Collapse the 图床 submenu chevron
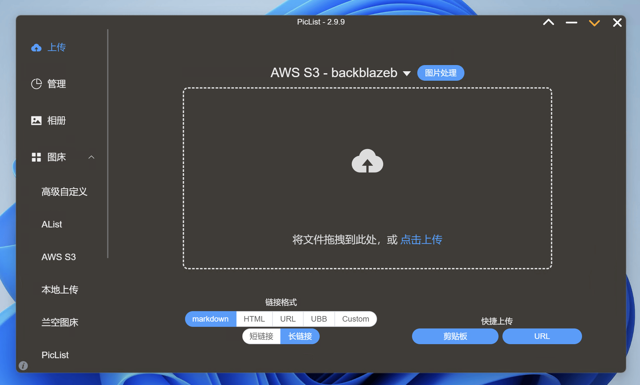Image resolution: width=640 pixels, height=385 pixels. click(91, 157)
